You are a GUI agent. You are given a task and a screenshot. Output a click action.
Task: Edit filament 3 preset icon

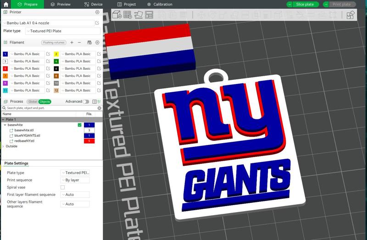pyautogui.click(x=48, y=61)
